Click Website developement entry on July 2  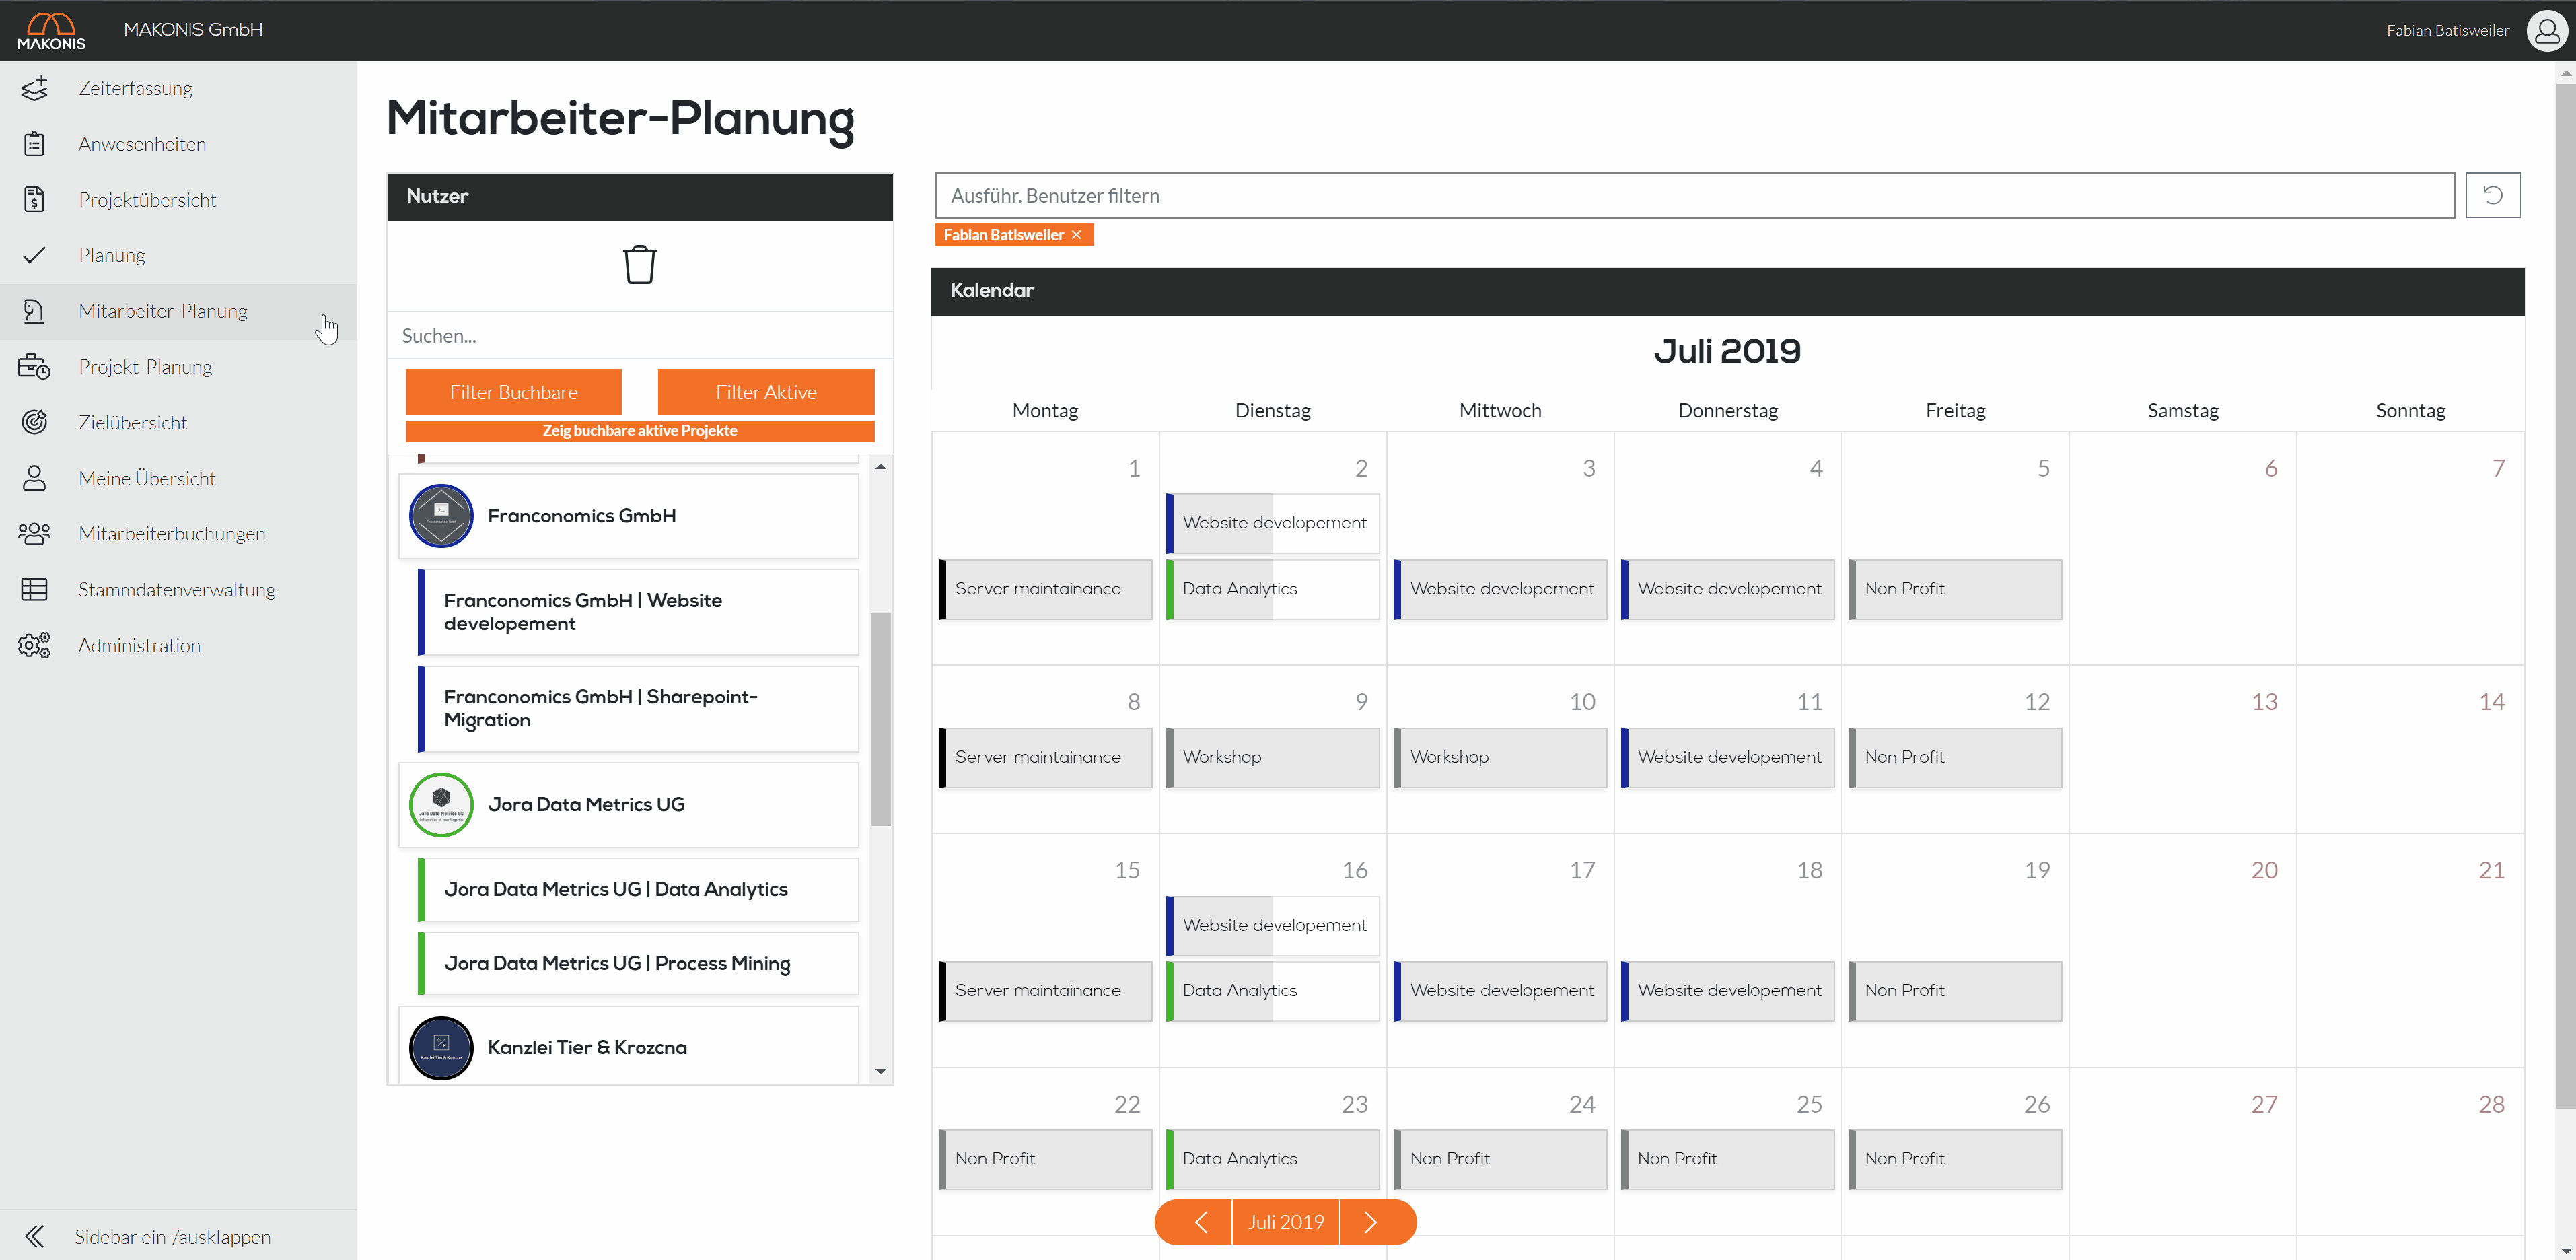[x=1273, y=523]
